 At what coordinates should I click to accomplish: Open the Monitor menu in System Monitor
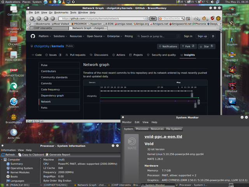(127, 122)
